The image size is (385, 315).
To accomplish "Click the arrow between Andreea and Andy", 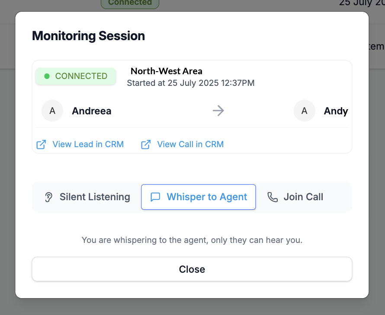I will [218, 111].
